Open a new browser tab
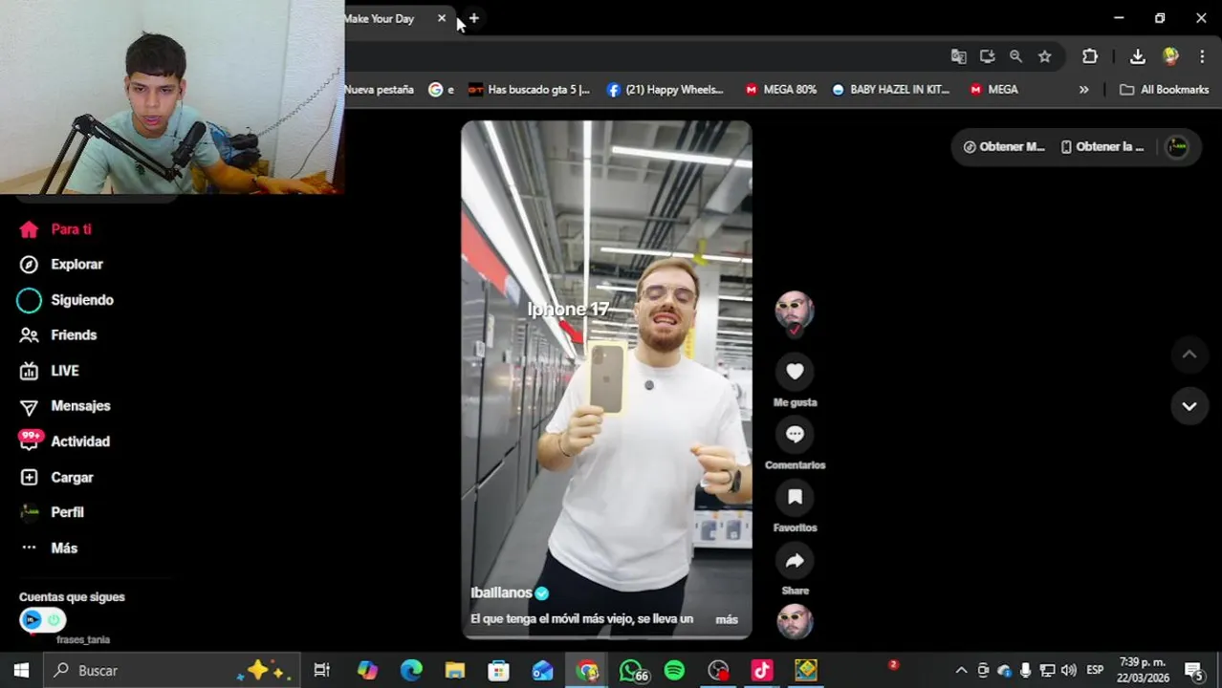The height and width of the screenshot is (688, 1222). coord(473,18)
